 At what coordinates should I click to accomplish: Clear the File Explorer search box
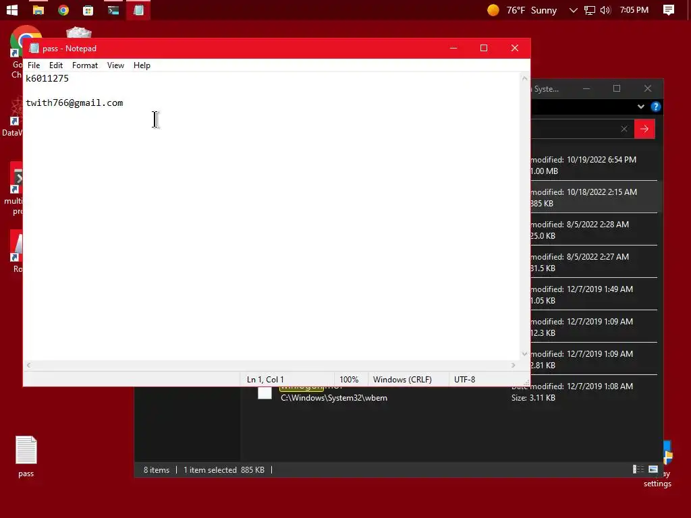(624, 129)
